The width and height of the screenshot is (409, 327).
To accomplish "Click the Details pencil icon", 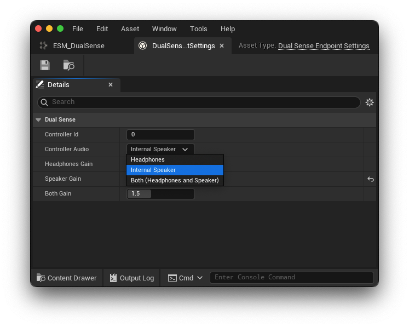I will point(40,84).
